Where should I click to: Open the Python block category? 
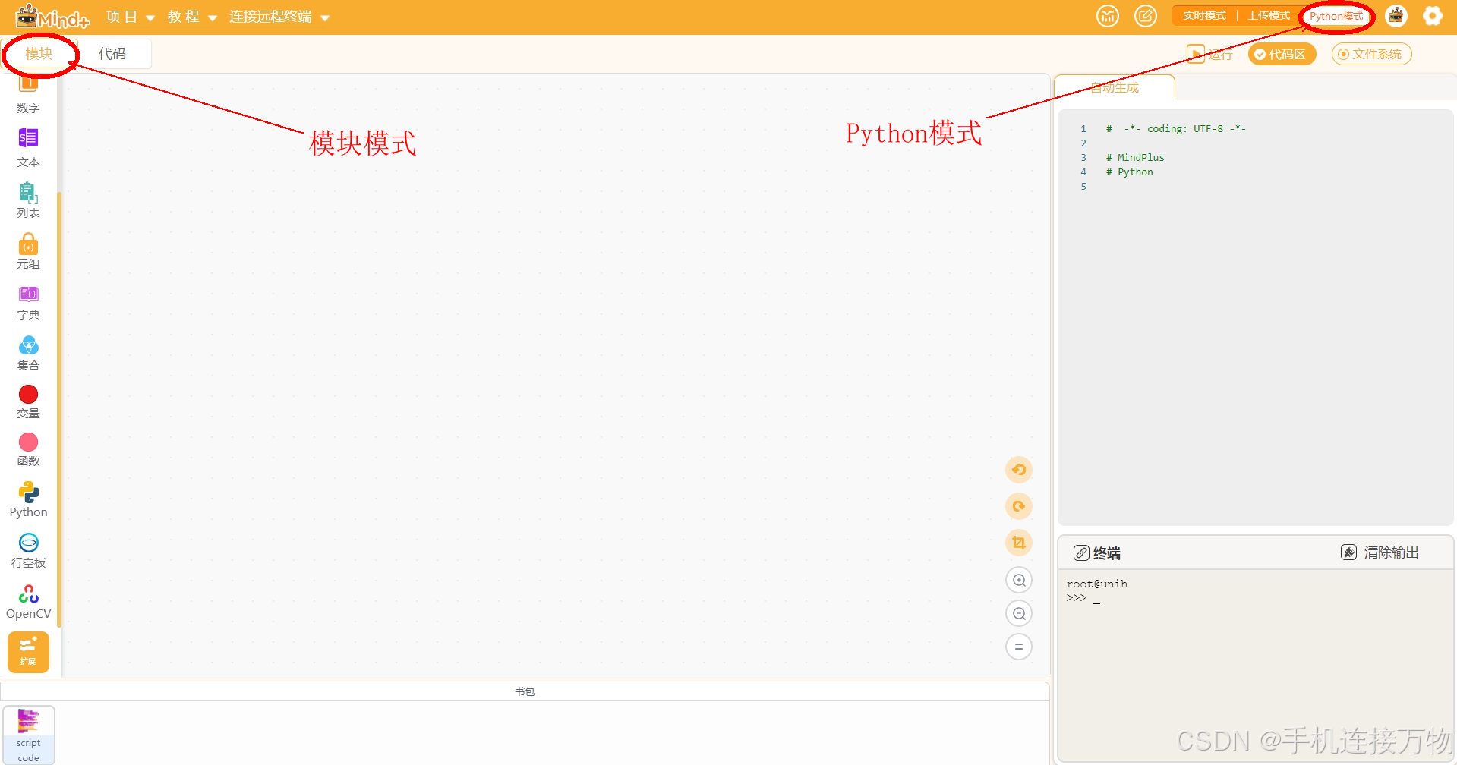tap(28, 500)
